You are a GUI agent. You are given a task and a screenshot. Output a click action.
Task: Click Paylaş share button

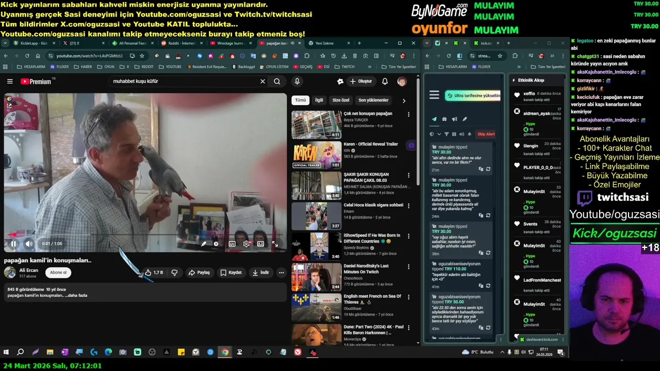coord(199,273)
